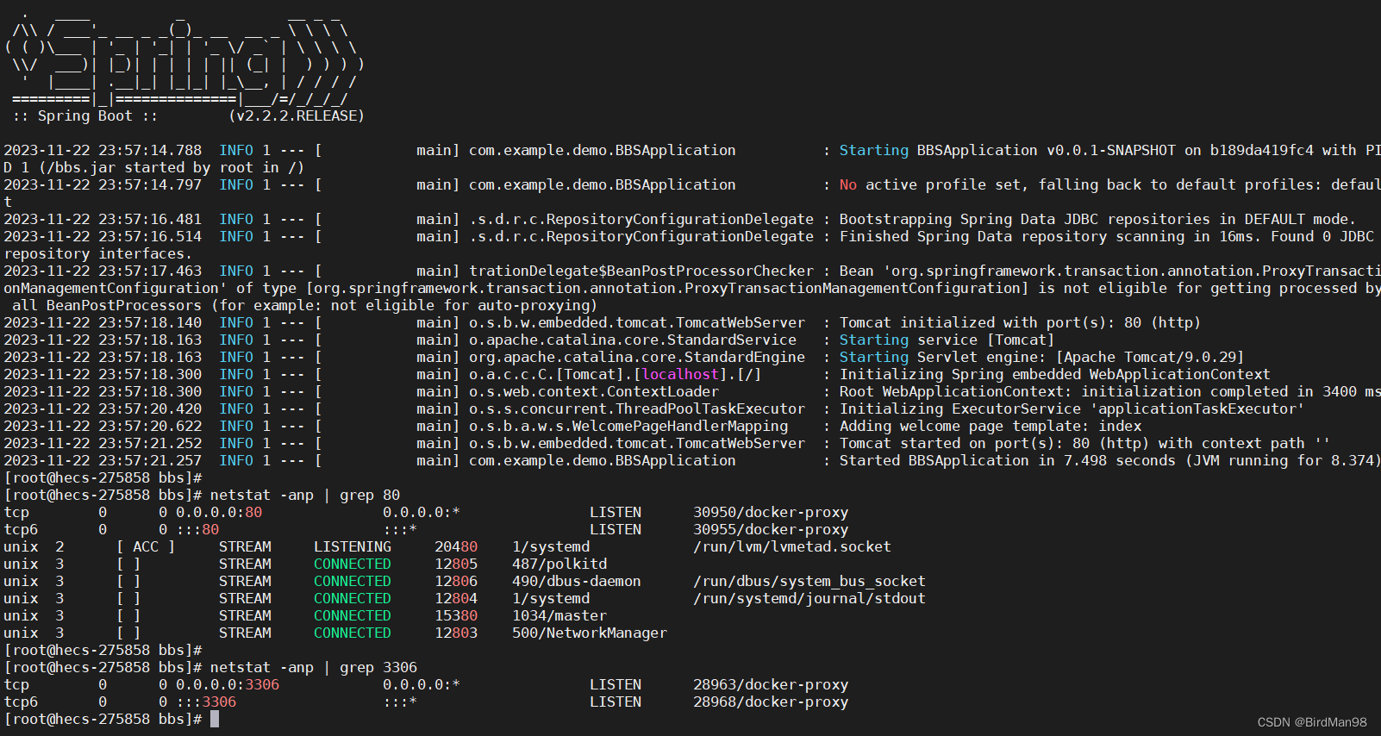This screenshot has width=1381, height=736.
Task: Click process entry 28963/docker-proxy
Action: (x=771, y=684)
